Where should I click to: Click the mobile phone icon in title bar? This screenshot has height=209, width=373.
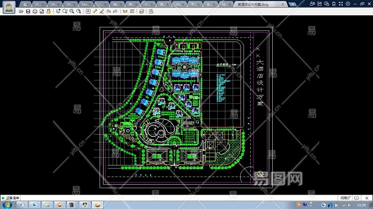coord(334,4)
